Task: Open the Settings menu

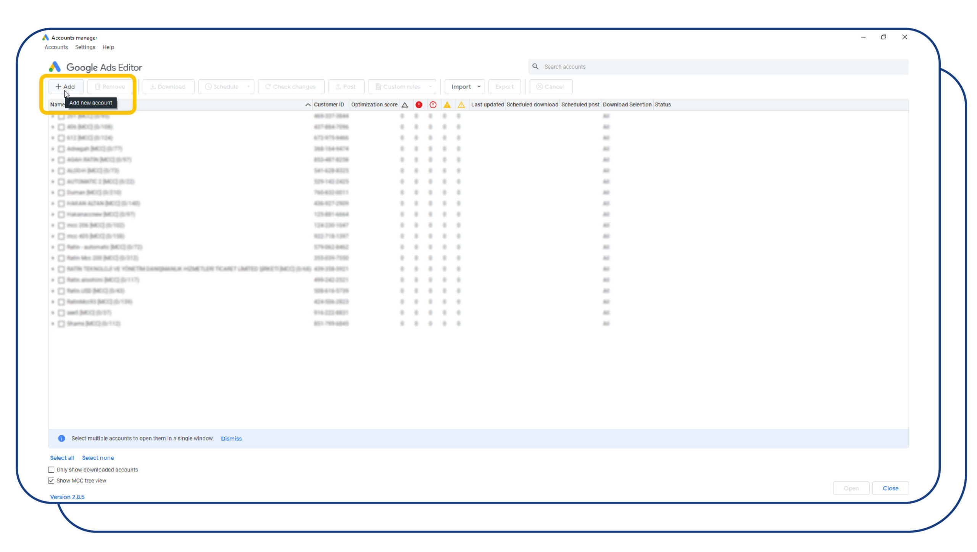Action: (85, 47)
